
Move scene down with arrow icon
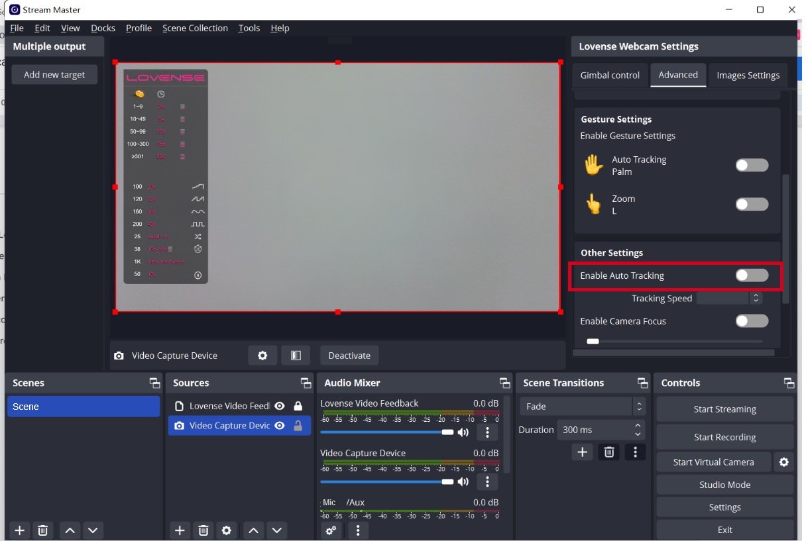coord(93,530)
